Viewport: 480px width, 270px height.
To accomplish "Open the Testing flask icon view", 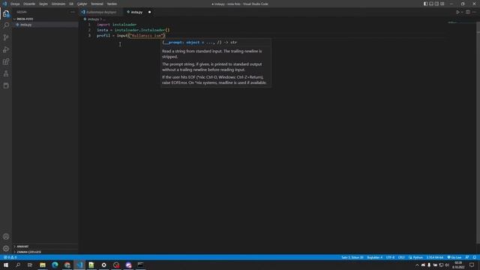I will pos(6,73).
